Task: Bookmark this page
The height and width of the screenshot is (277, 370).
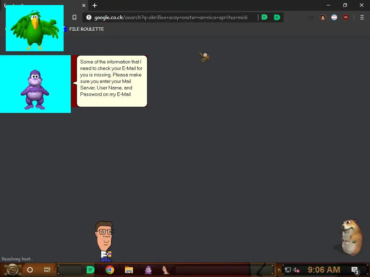Action: [74, 17]
